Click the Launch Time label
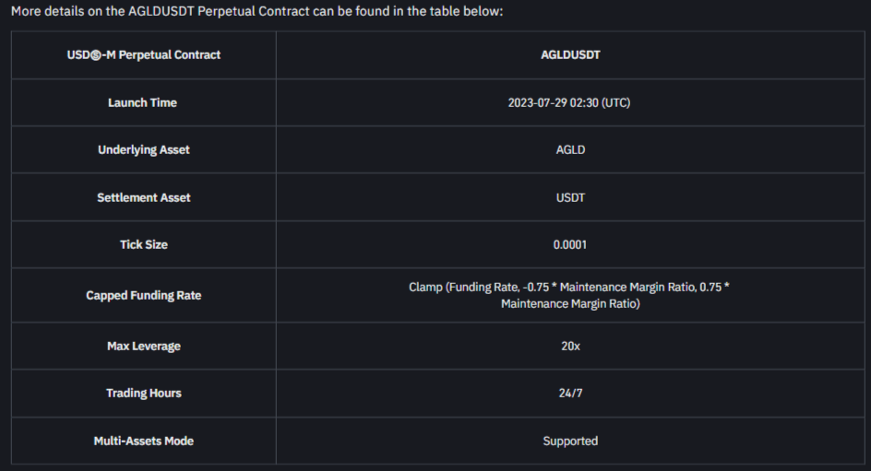Screen dimensions: 871x471 coord(142,102)
